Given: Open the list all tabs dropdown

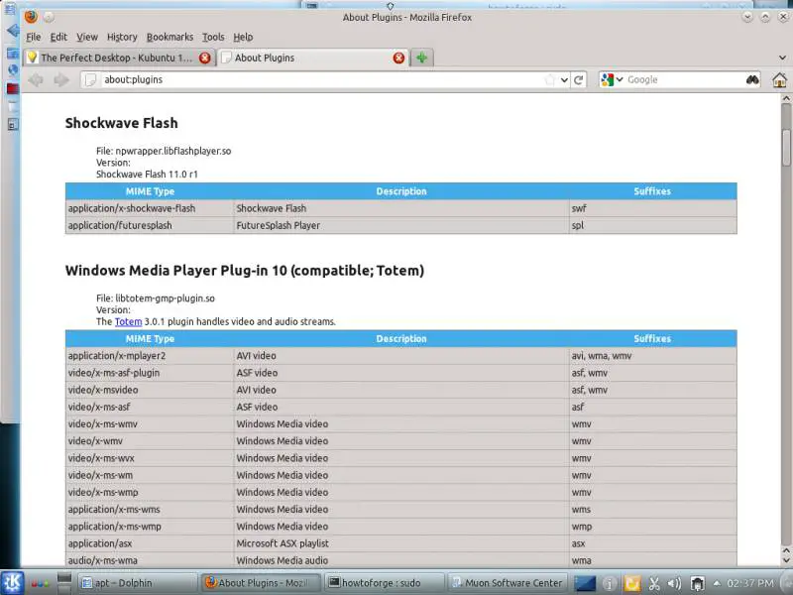Looking at the screenshot, I should (x=782, y=58).
